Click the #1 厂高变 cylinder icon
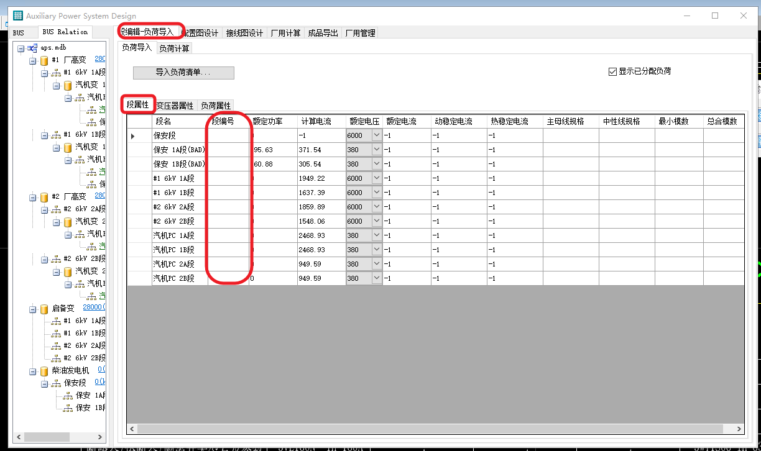The image size is (761, 451). [x=44, y=61]
